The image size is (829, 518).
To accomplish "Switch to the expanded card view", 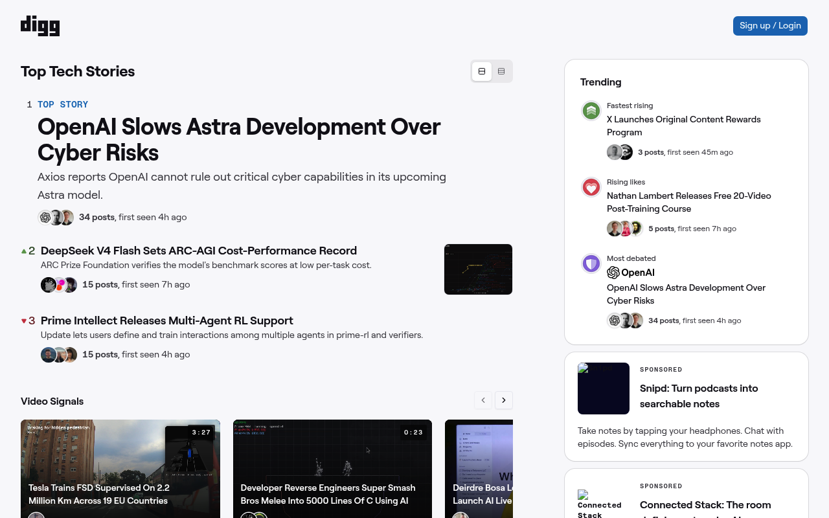I will click(482, 71).
